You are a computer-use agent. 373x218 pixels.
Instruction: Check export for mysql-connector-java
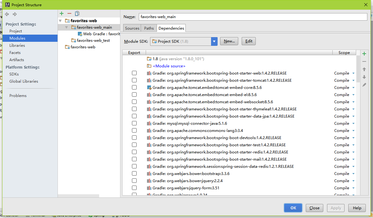click(x=134, y=123)
